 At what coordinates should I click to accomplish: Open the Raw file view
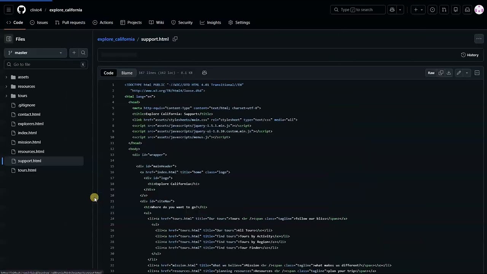pos(431,73)
